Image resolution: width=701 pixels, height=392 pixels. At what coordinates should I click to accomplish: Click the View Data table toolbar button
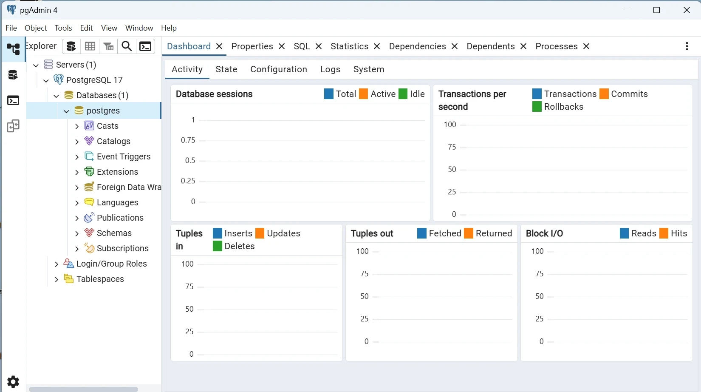point(90,46)
